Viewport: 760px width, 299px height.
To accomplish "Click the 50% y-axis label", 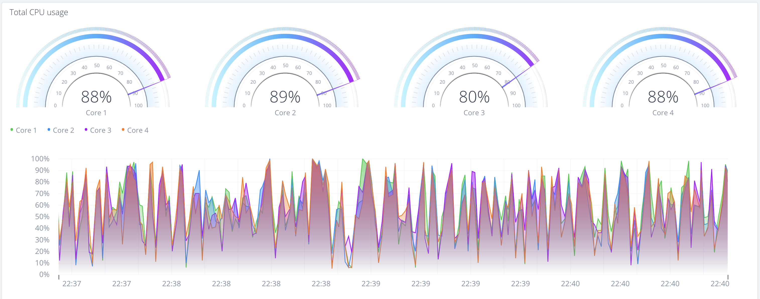I will pos(42,217).
